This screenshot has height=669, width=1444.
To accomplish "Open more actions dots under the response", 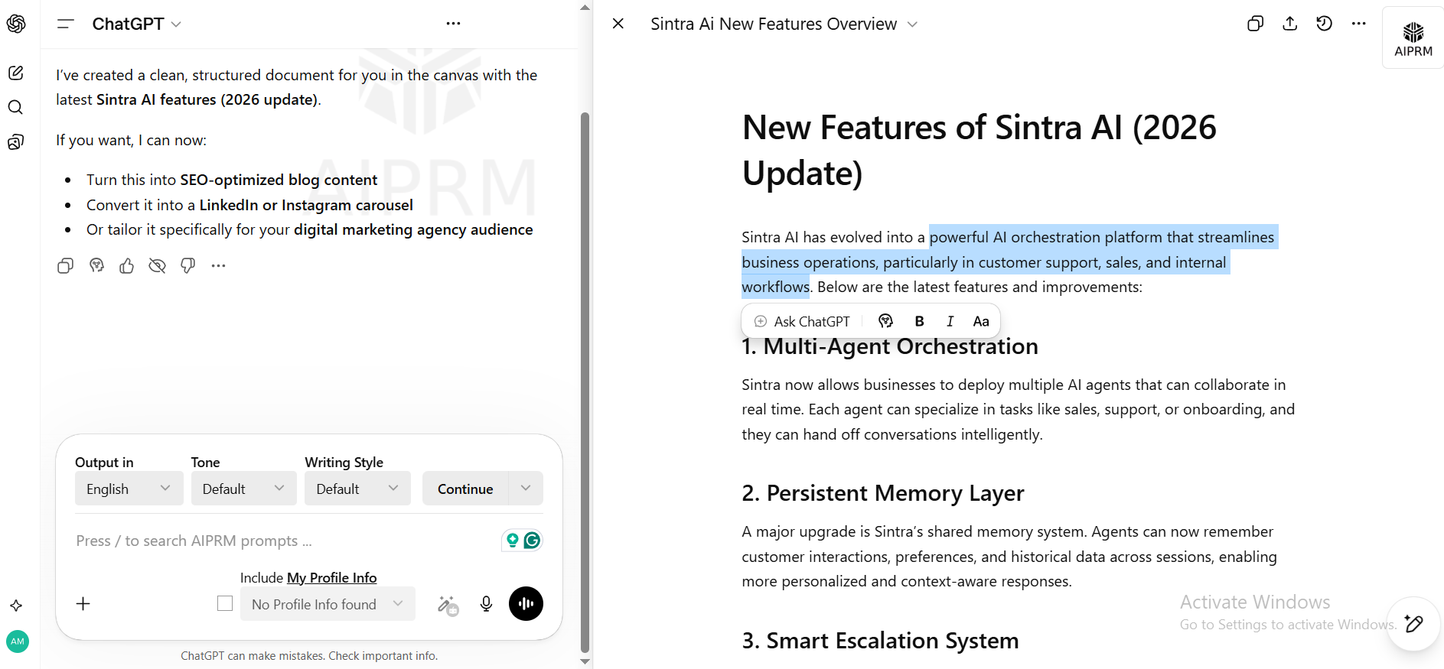I will [x=219, y=265].
